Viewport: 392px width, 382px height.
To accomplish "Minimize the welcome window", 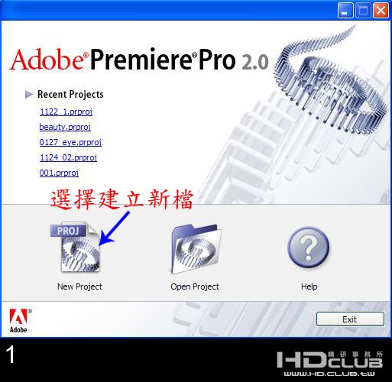I will (345, 11).
